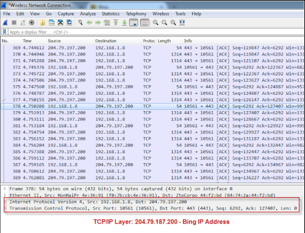Click the display filter input field

point(156,32)
